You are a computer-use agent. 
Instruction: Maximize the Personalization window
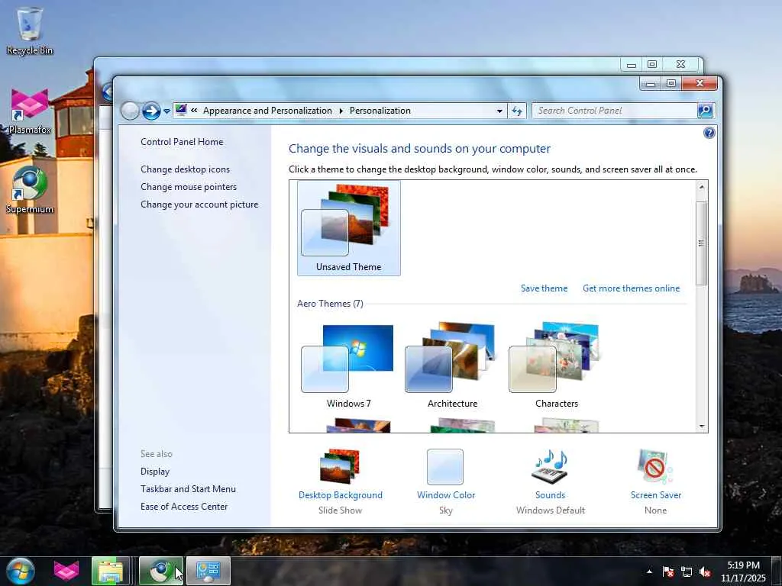(x=671, y=83)
